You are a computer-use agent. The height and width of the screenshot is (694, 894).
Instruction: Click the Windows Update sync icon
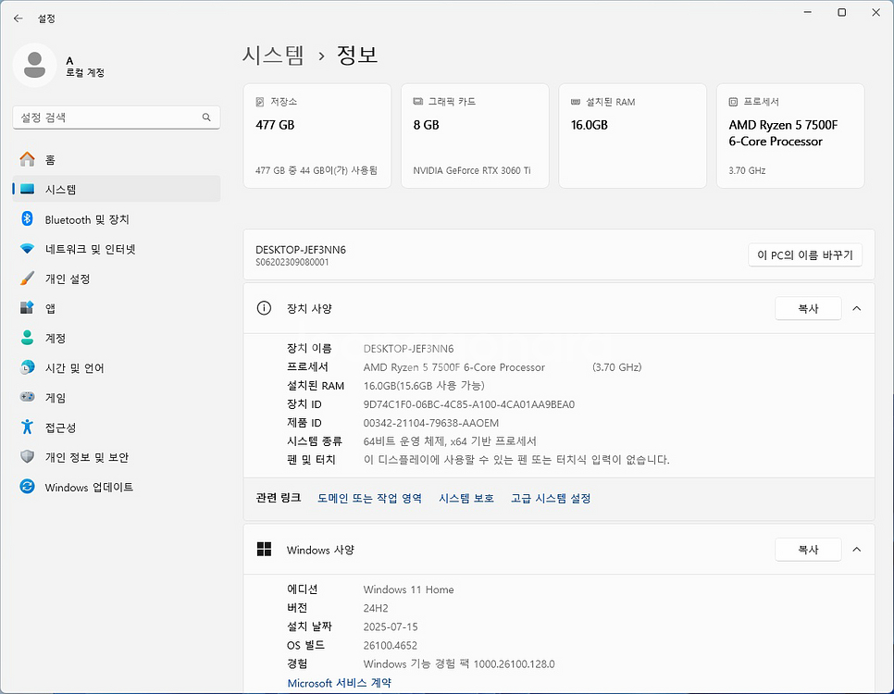27,487
